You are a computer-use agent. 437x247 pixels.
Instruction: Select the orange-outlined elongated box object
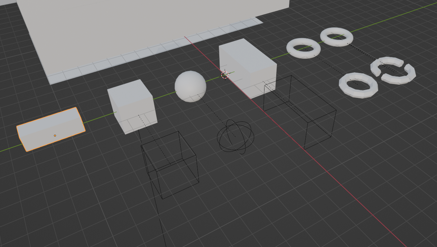(51, 129)
